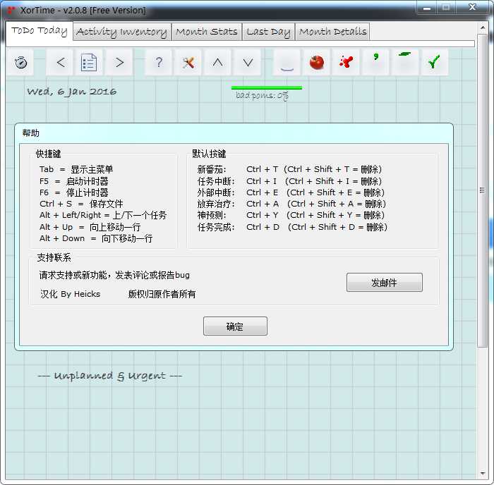
Task: Click 'Alt + Left/Right' shortcut line
Action: point(103,215)
